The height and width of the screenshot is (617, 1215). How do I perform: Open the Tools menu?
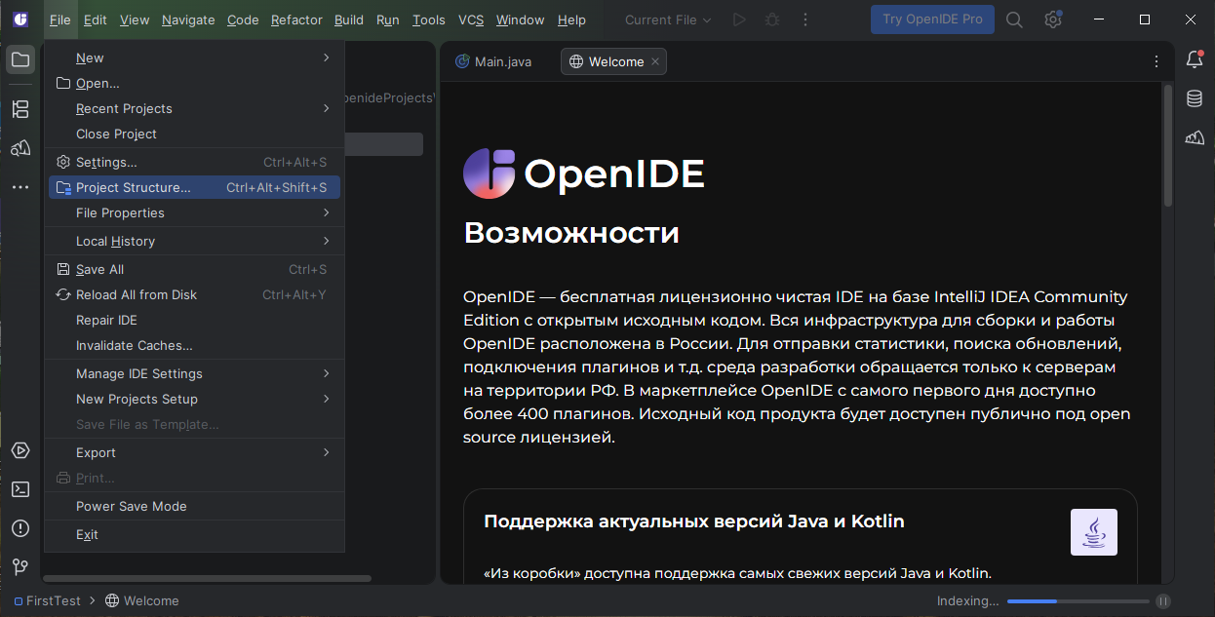(429, 19)
